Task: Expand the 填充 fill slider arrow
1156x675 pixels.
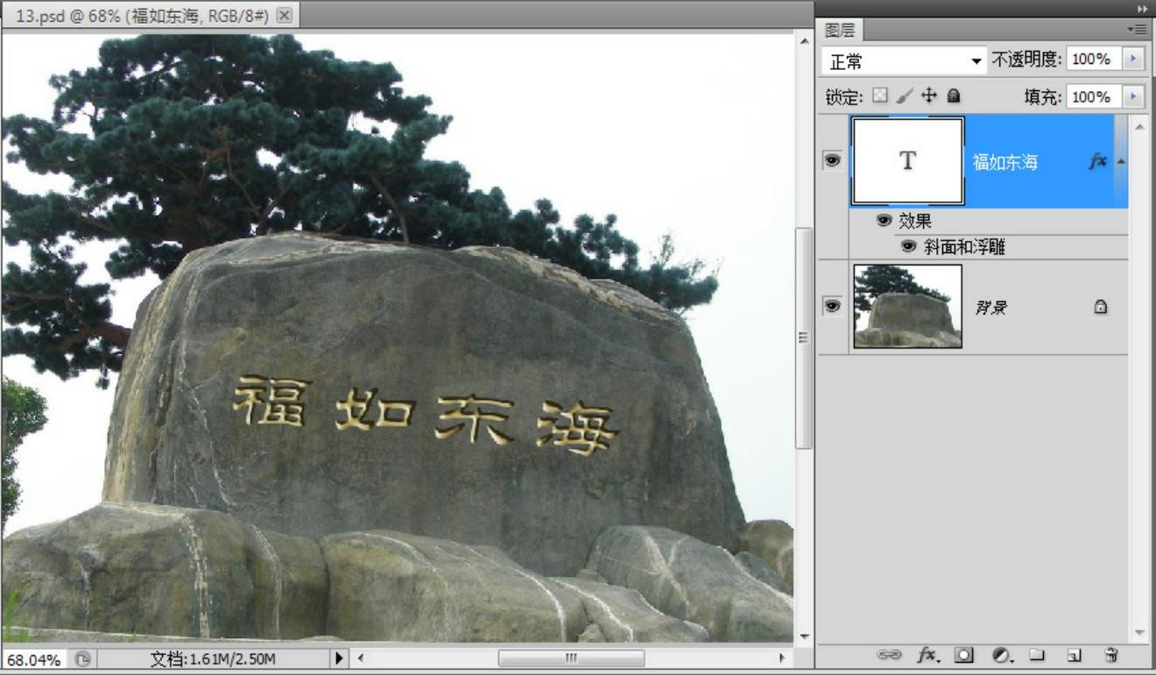Action: (1134, 96)
